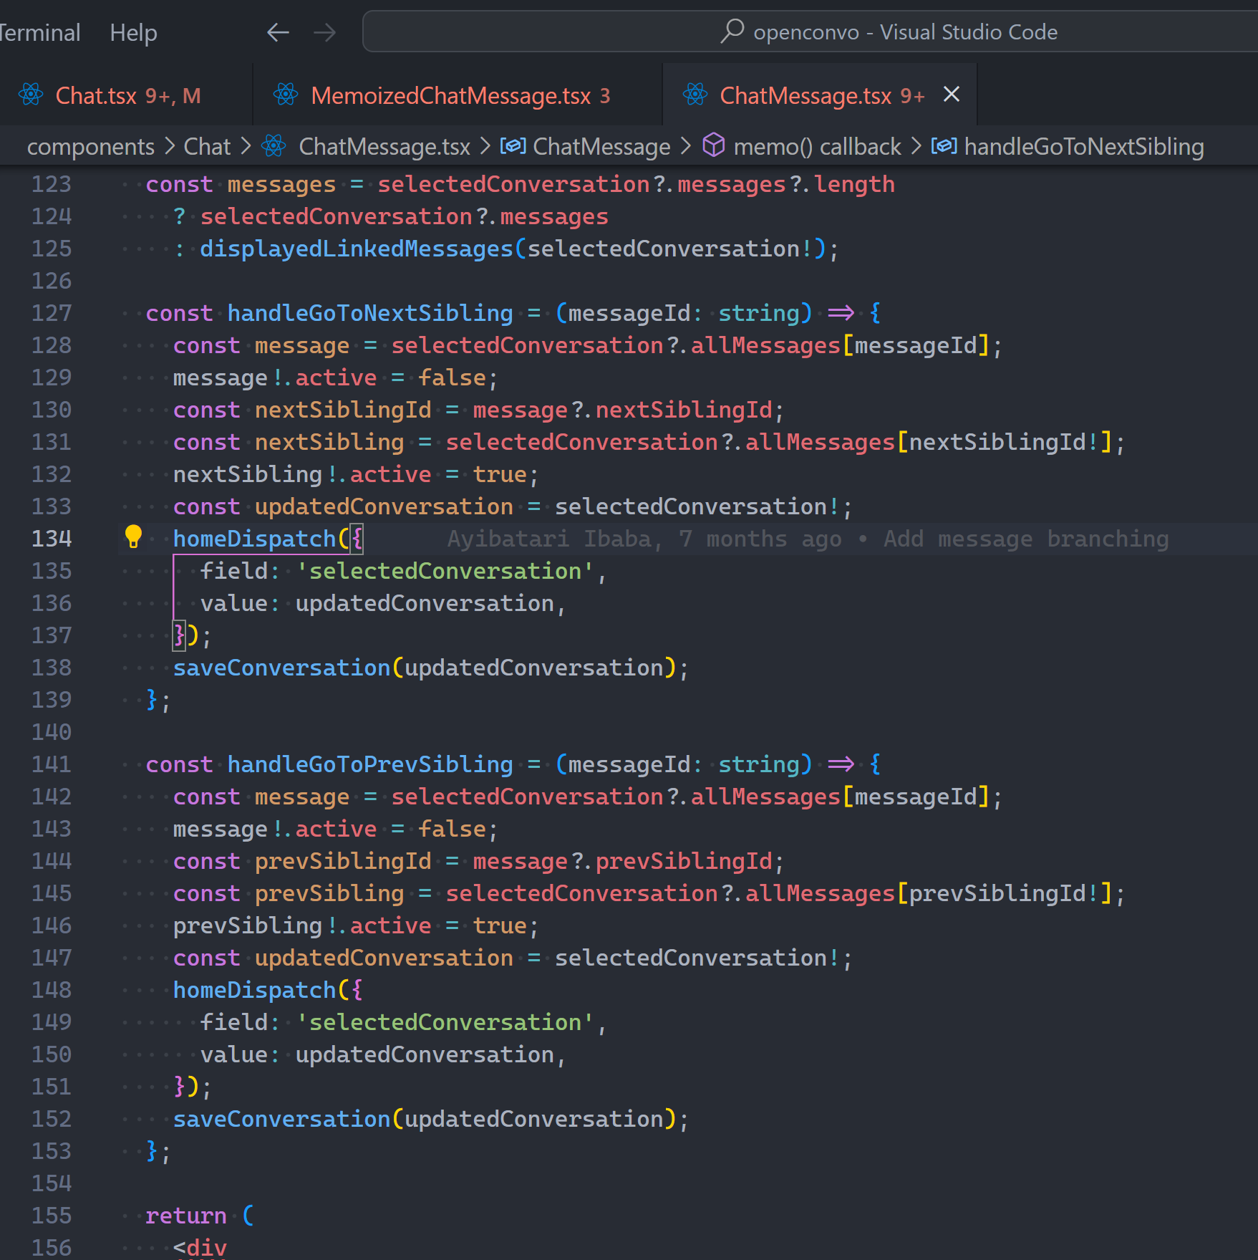Expand the Chat folder breadcrumb

(207, 147)
